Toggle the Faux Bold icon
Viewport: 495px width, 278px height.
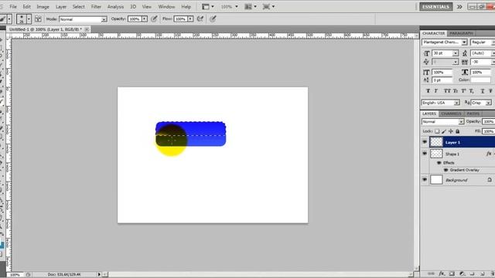click(x=428, y=91)
